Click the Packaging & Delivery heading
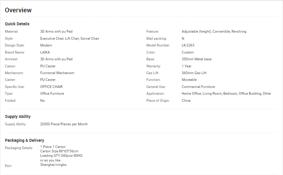 pos(24,140)
